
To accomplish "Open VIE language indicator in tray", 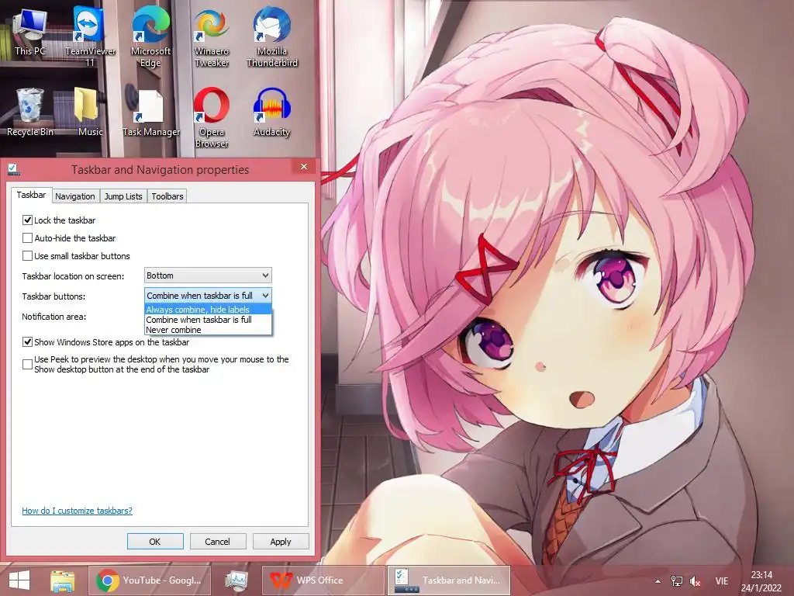I will click(722, 581).
